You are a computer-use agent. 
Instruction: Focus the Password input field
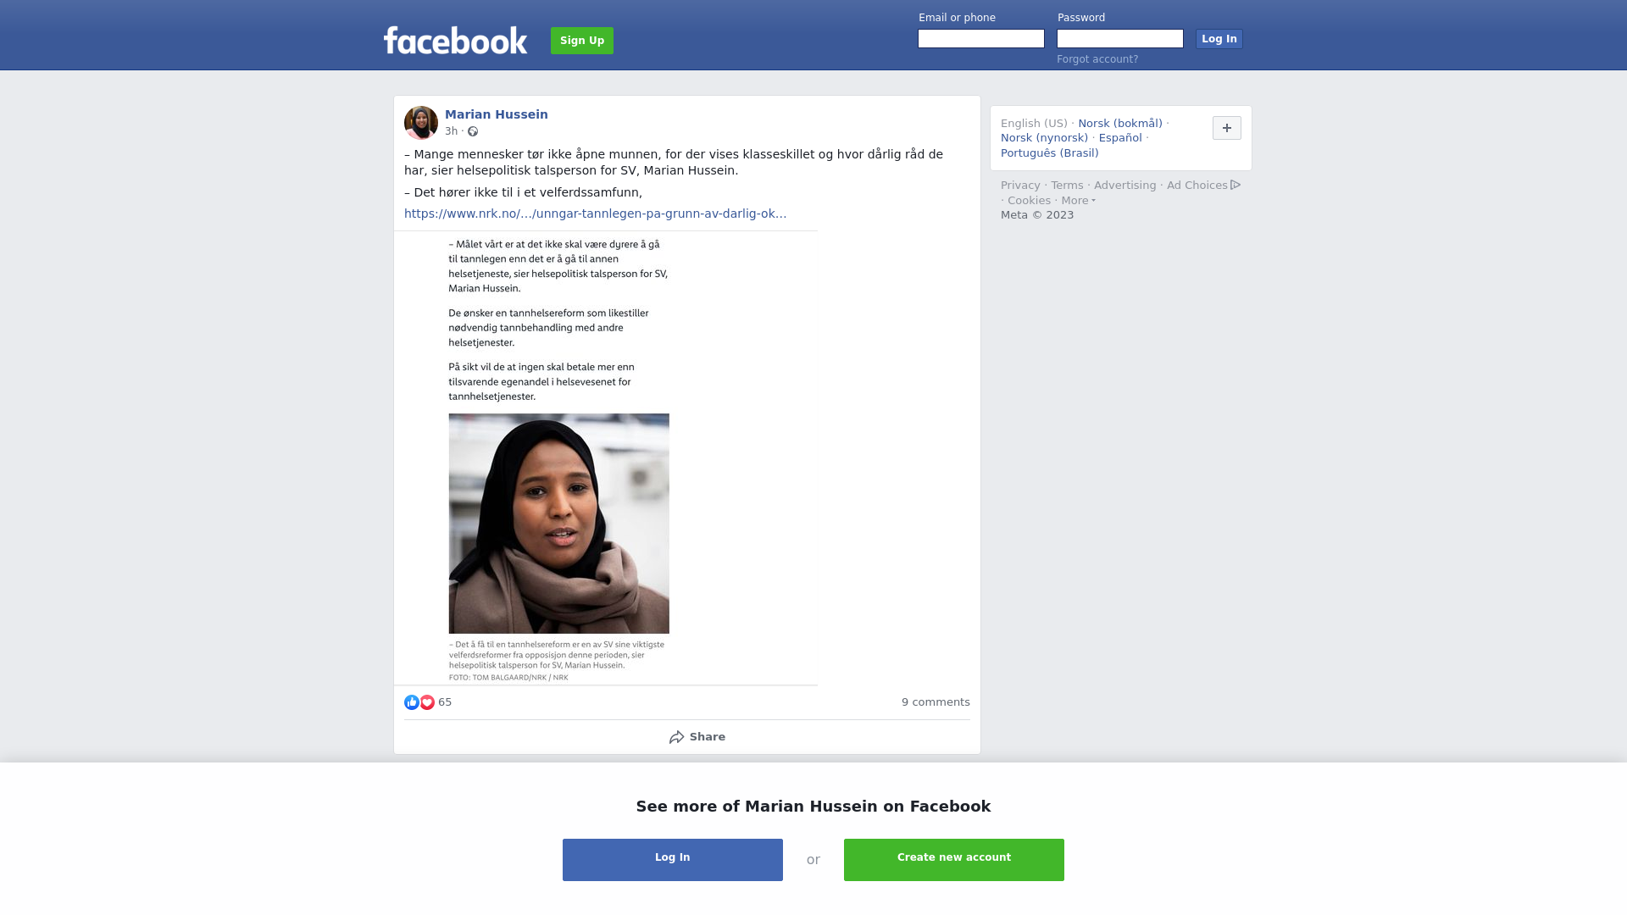click(1120, 39)
